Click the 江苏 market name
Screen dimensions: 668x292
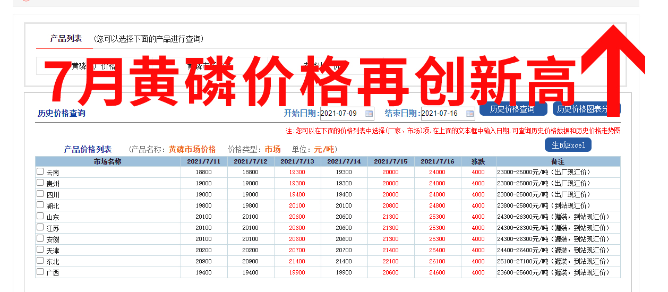tap(53, 228)
